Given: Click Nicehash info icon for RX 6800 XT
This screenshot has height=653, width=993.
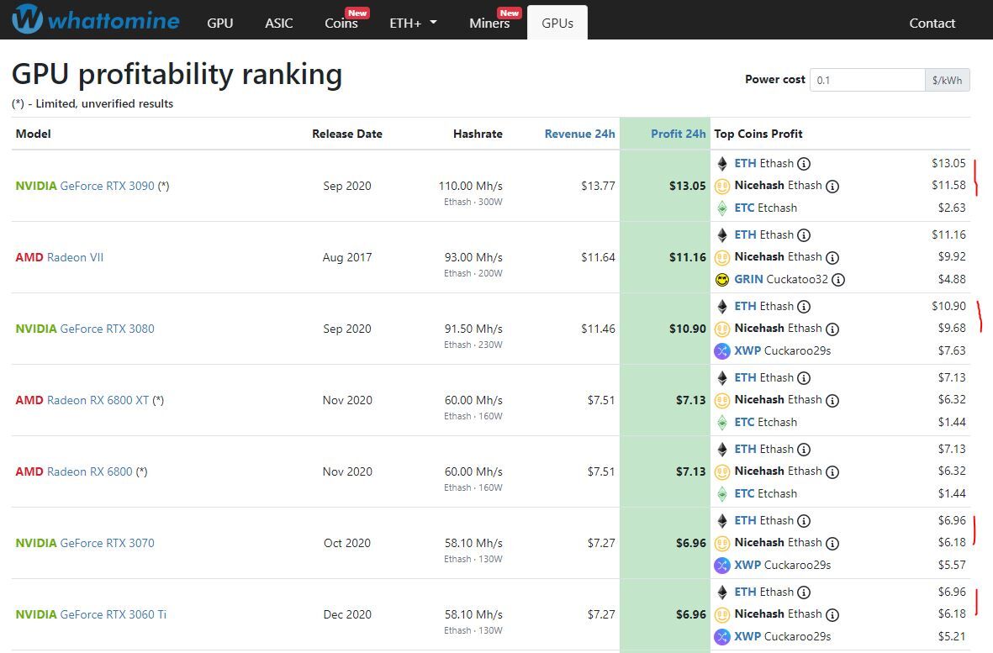Looking at the screenshot, I should [x=832, y=401].
